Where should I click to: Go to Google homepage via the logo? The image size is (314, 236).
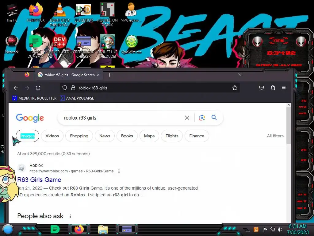coord(30,118)
